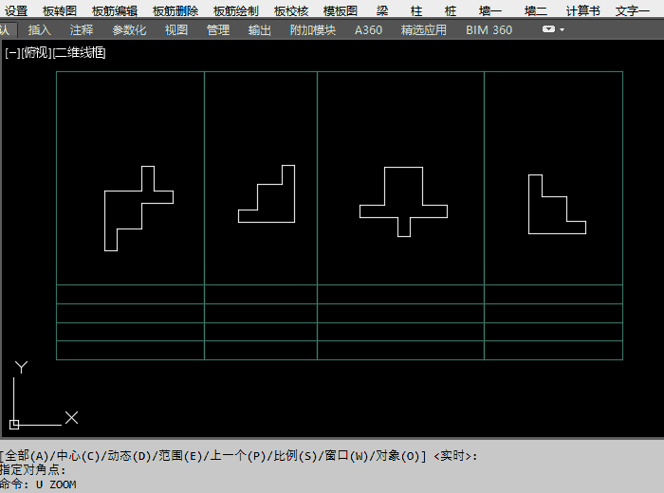Open the 俯视 view controls menu
664x493 pixels.
click(37, 53)
